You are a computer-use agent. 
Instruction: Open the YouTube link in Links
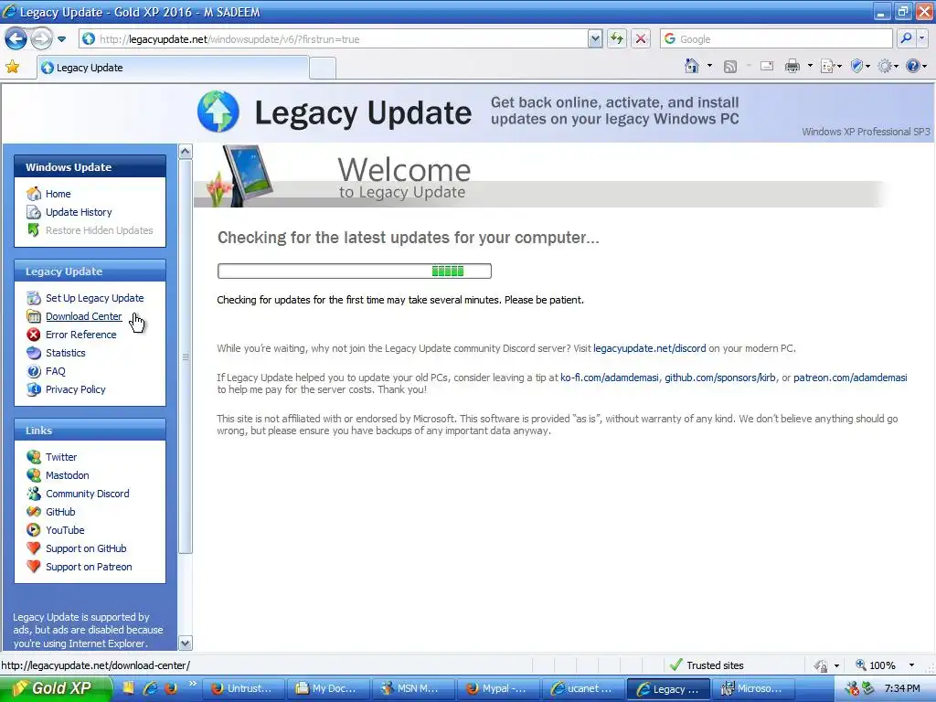[65, 530]
